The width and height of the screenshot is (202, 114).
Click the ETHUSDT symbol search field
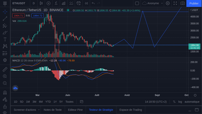click(x=19, y=3)
